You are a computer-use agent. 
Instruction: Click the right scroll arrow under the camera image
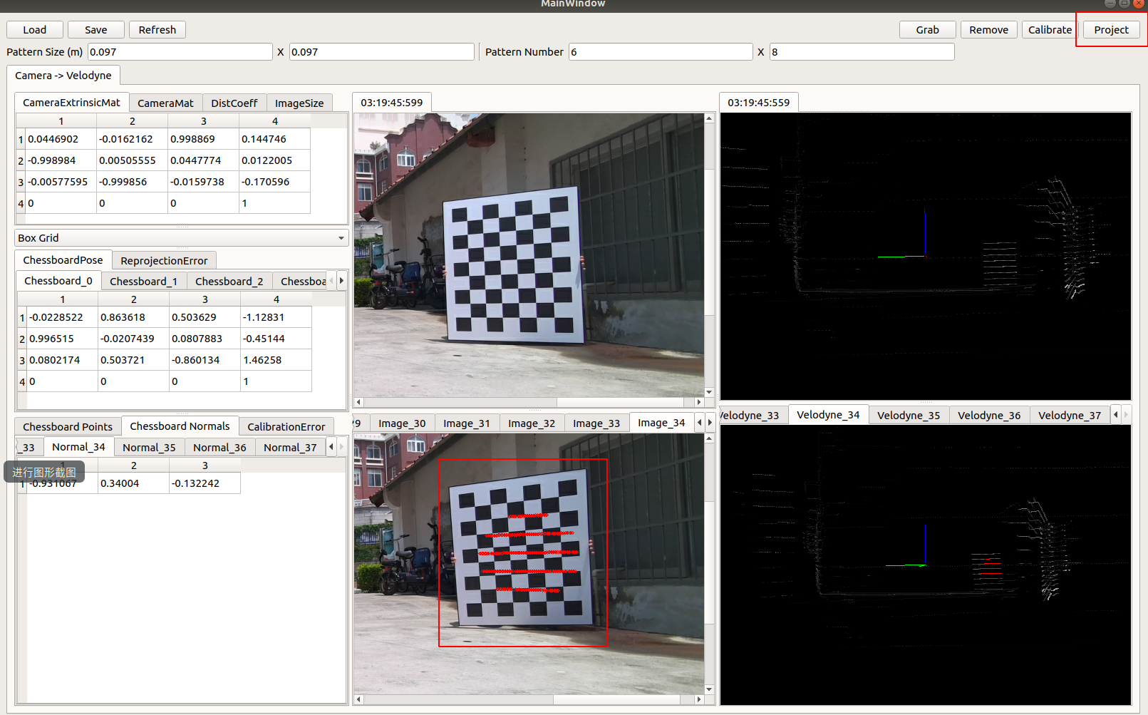click(699, 402)
